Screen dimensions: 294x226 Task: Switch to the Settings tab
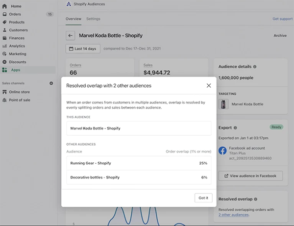(93, 19)
